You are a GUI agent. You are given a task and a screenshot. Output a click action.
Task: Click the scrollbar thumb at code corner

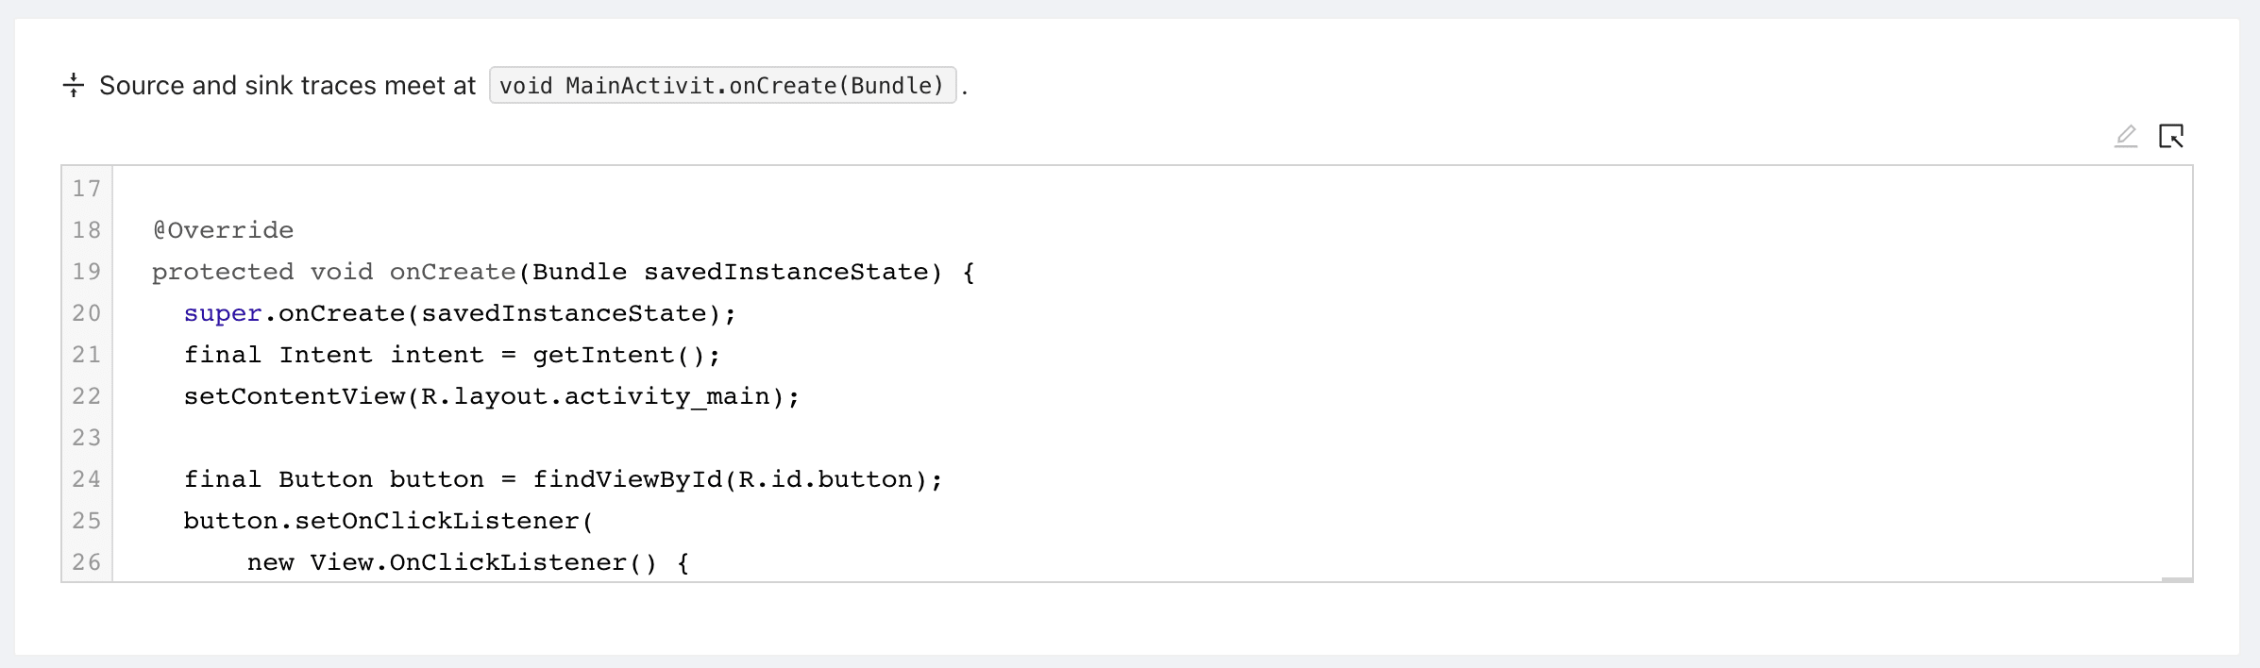[x=2176, y=579]
